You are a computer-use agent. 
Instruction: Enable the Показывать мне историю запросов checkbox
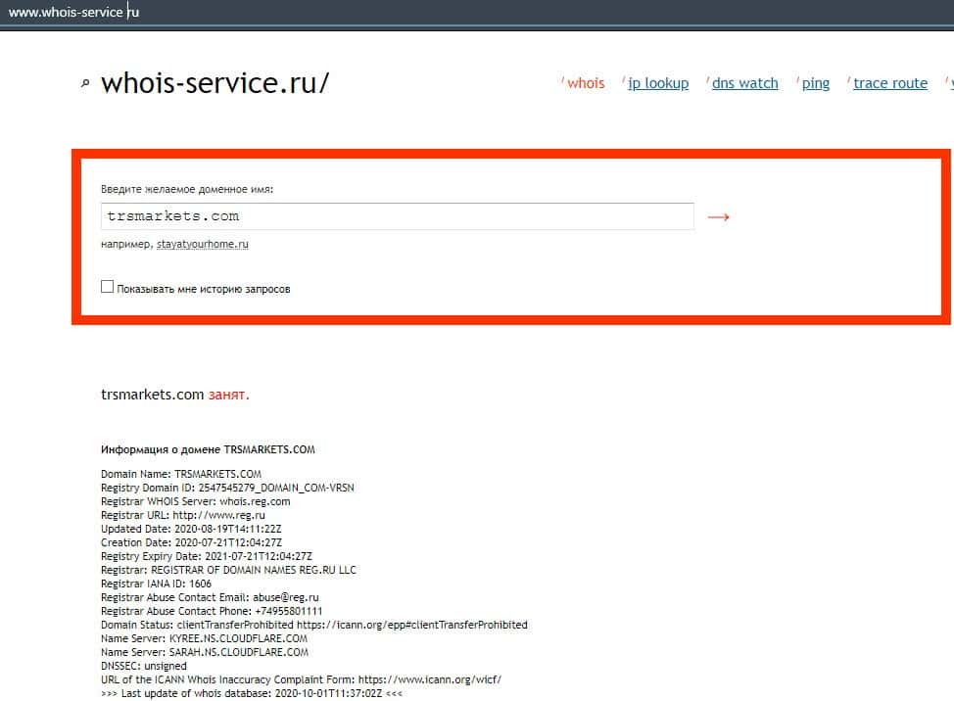[x=107, y=286]
